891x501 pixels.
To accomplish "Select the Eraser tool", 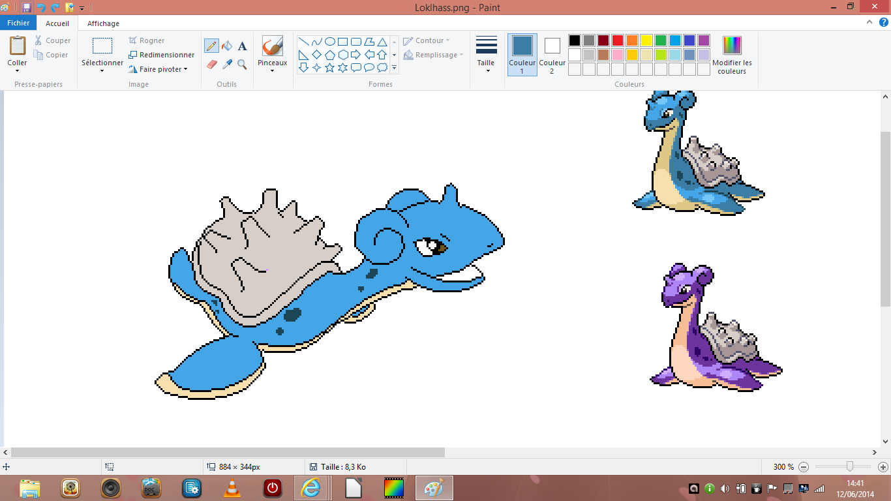I will [x=211, y=64].
